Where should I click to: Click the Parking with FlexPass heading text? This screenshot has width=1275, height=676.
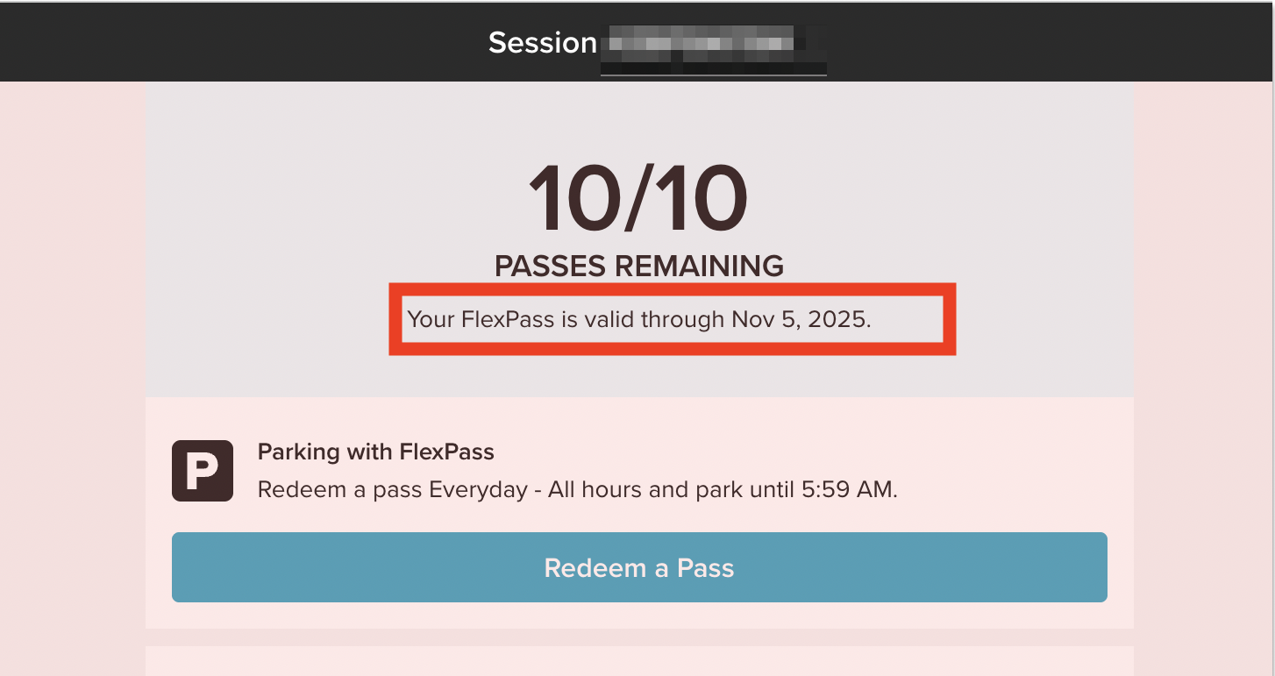coord(375,452)
